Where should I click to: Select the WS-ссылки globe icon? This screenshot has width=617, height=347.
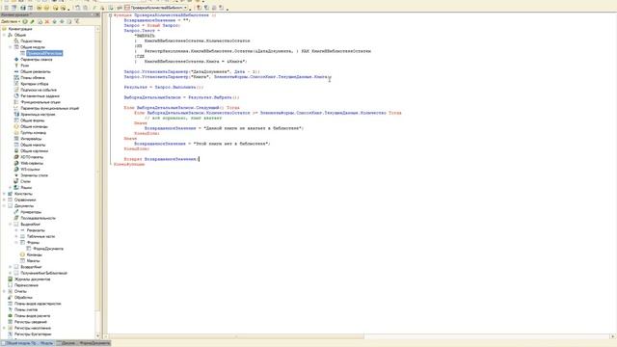click(x=16, y=170)
